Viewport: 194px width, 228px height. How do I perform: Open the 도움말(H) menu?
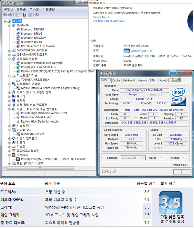tap(49, 9)
